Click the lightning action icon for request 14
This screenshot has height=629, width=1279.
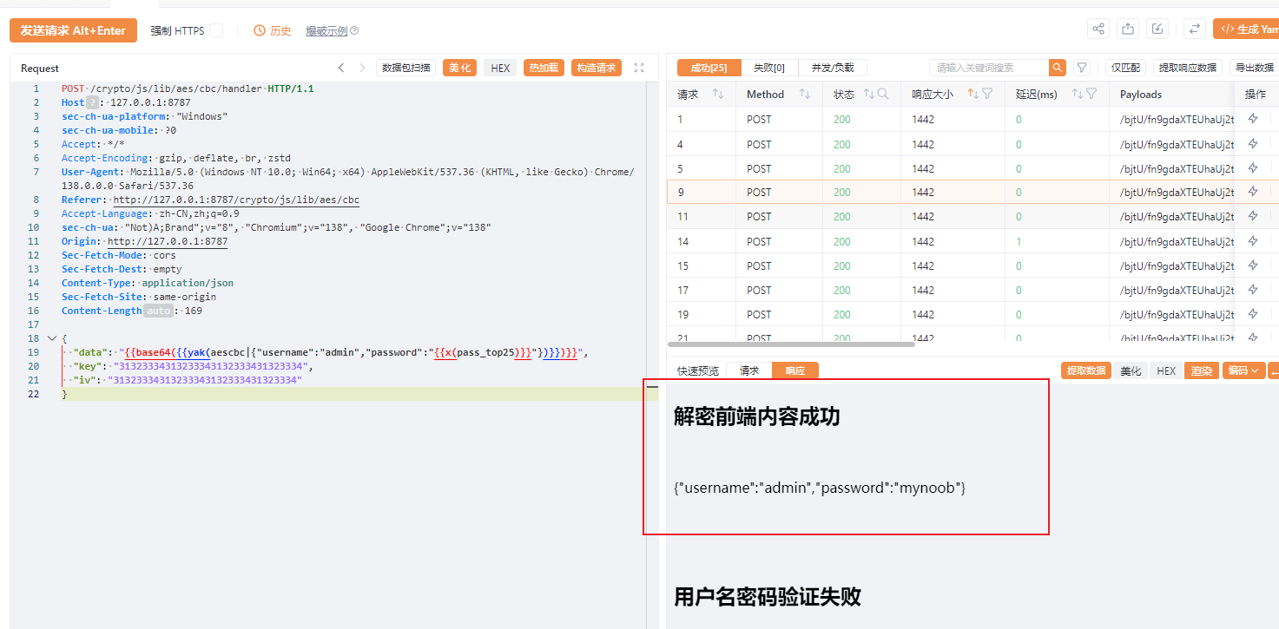[x=1253, y=241]
